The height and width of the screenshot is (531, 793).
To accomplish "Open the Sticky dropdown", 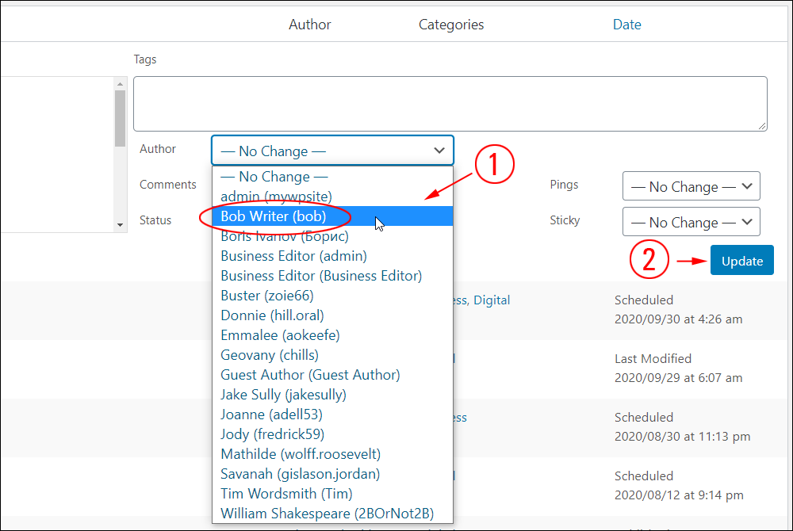I will coord(691,222).
